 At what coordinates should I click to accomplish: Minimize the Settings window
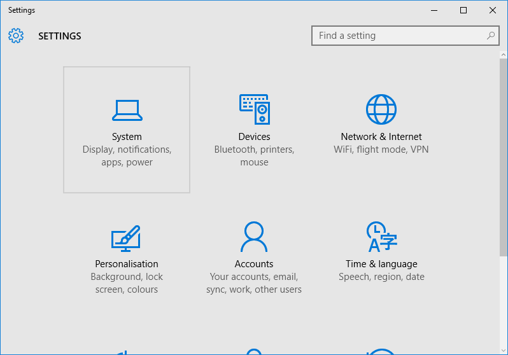click(434, 10)
